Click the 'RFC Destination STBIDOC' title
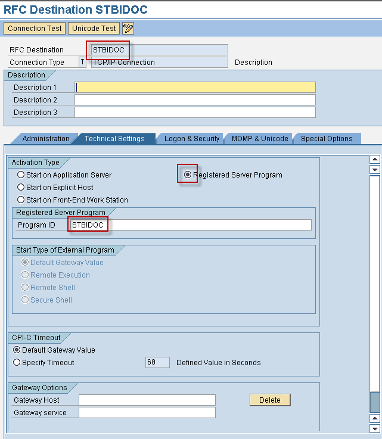This screenshot has width=382, height=439. pyautogui.click(x=75, y=10)
